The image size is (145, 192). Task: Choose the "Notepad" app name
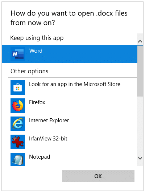tap(40, 157)
